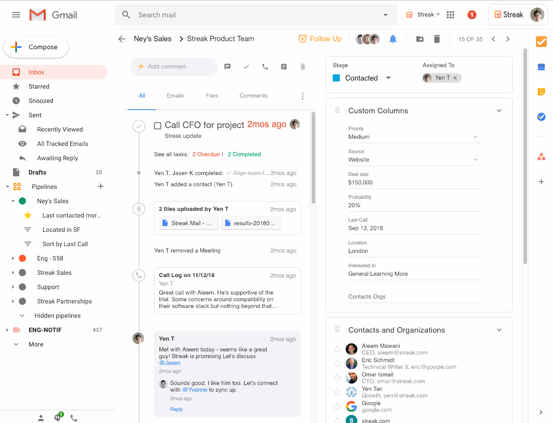Click Reply under Yen T comment

176,409
